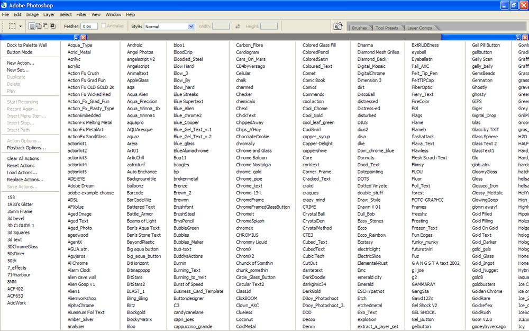The width and height of the screenshot is (529, 331).
Task: Choose the Subtract from selection mode icon
Action: (x=45, y=26)
